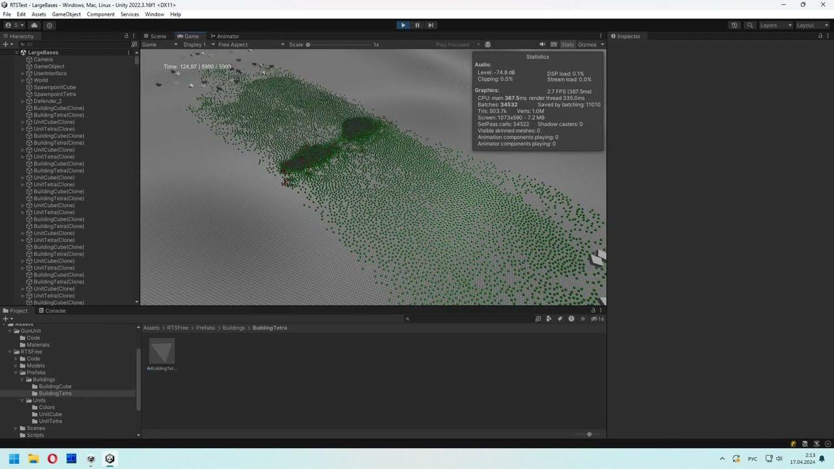Click the Scale slider handle

point(308,45)
